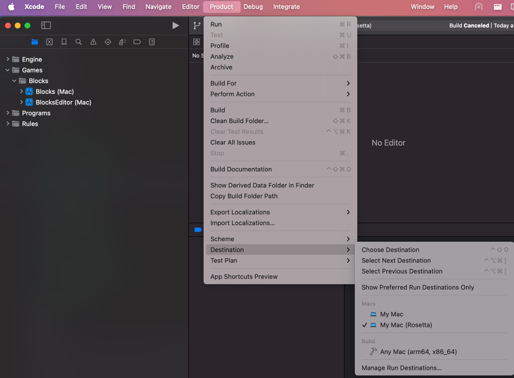The height and width of the screenshot is (378, 514).
Task: Toggle Show Preferred Run Destinations Only
Action: coord(434,287)
